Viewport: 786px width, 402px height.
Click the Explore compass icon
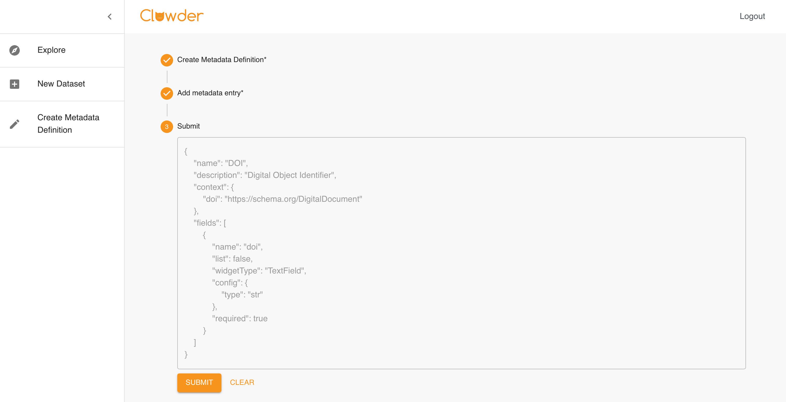pyautogui.click(x=14, y=50)
